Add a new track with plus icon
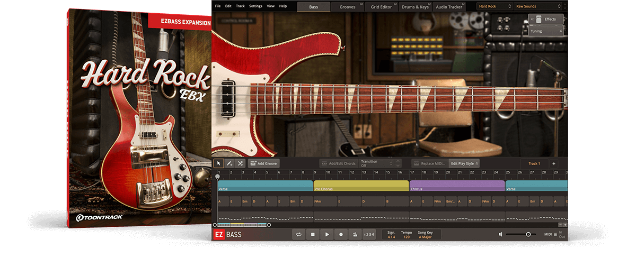This screenshot has width=636, height=258. (553, 164)
